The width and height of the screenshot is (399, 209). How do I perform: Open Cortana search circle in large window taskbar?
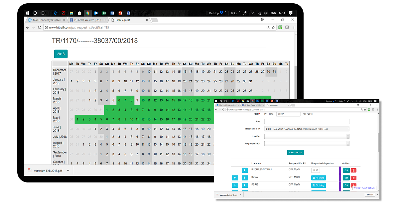[x=35, y=13]
